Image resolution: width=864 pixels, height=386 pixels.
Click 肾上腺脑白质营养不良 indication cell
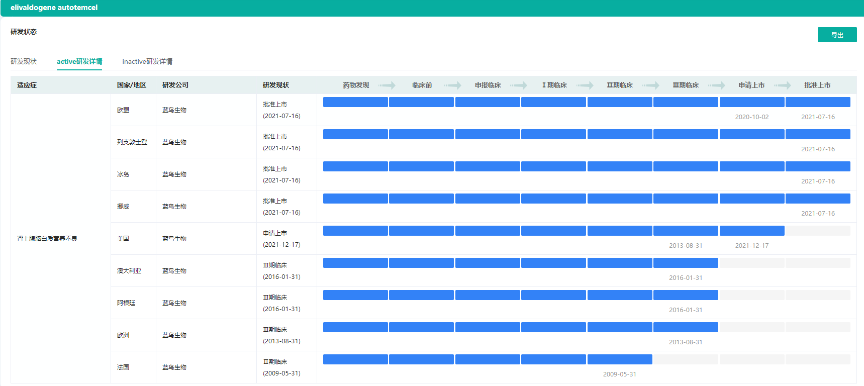click(x=47, y=239)
